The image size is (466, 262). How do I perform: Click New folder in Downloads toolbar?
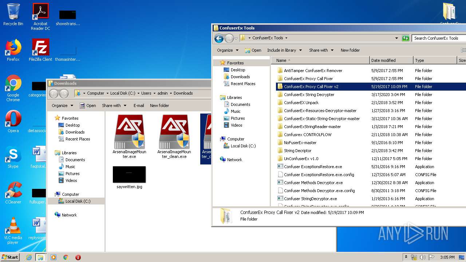159,106
